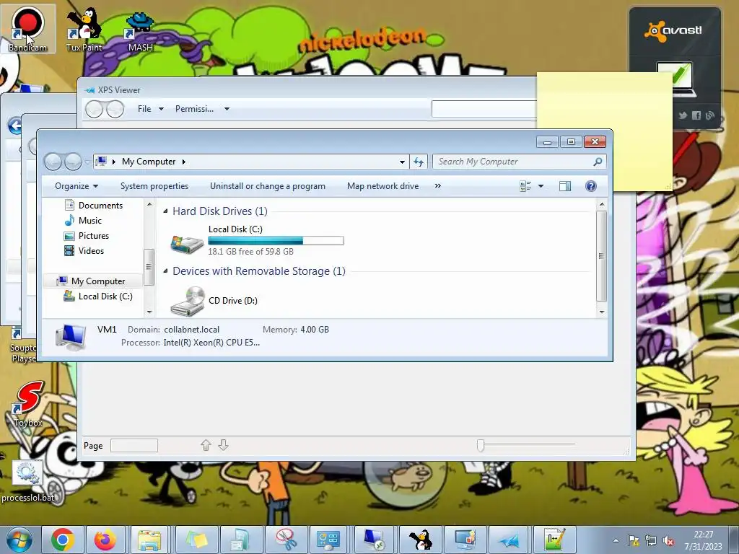Open Sticky Notes from the taskbar

click(196, 540)
